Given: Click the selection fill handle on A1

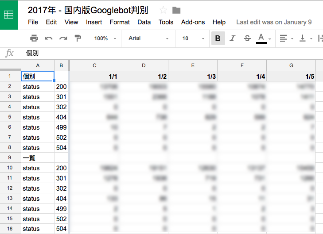Looking at the screenshot, I should tap(54, 81).
